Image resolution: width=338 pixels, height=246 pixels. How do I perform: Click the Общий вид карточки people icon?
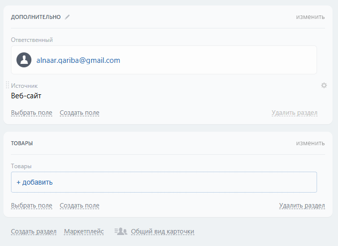pyautogui.click(x=121, y=232)
